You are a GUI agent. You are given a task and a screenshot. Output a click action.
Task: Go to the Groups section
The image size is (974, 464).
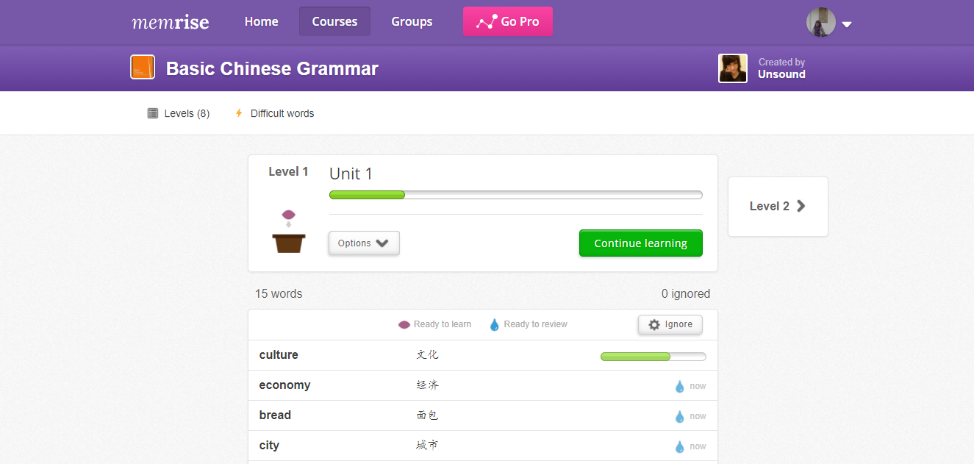pyautogui.click(x=412, y=21)
